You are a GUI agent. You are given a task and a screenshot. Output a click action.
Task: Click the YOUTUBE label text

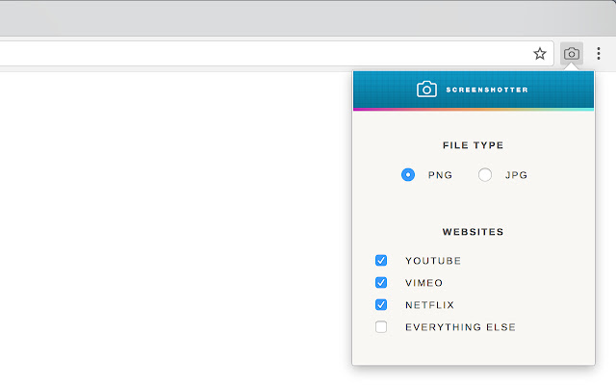(433, 261)
